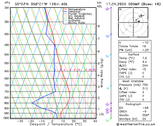Click the PW (cm) value 1.25

pyautogui.click(x=146, y=50)
